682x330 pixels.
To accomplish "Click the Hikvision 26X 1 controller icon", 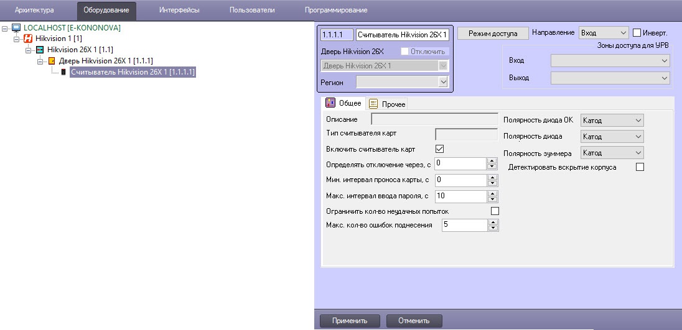I will pos(40,49).
